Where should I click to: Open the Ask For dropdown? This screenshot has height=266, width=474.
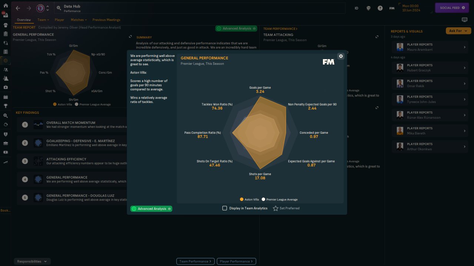pyautogui.click(x=458, y=31)
